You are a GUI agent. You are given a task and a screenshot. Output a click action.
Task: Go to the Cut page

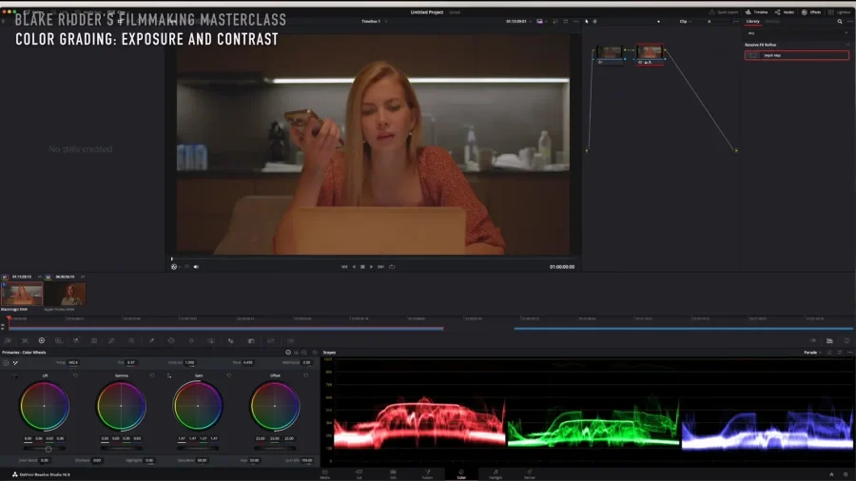359,474
